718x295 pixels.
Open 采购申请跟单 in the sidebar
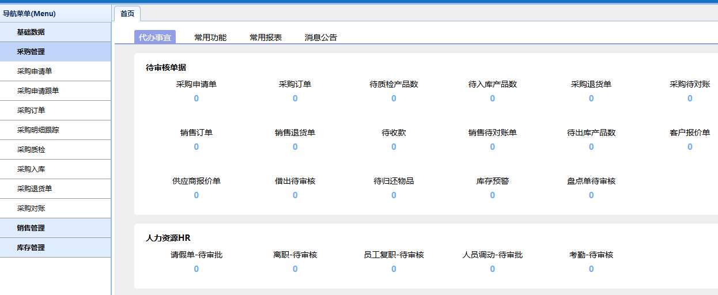pyautogui.click(x=38, y=91)
